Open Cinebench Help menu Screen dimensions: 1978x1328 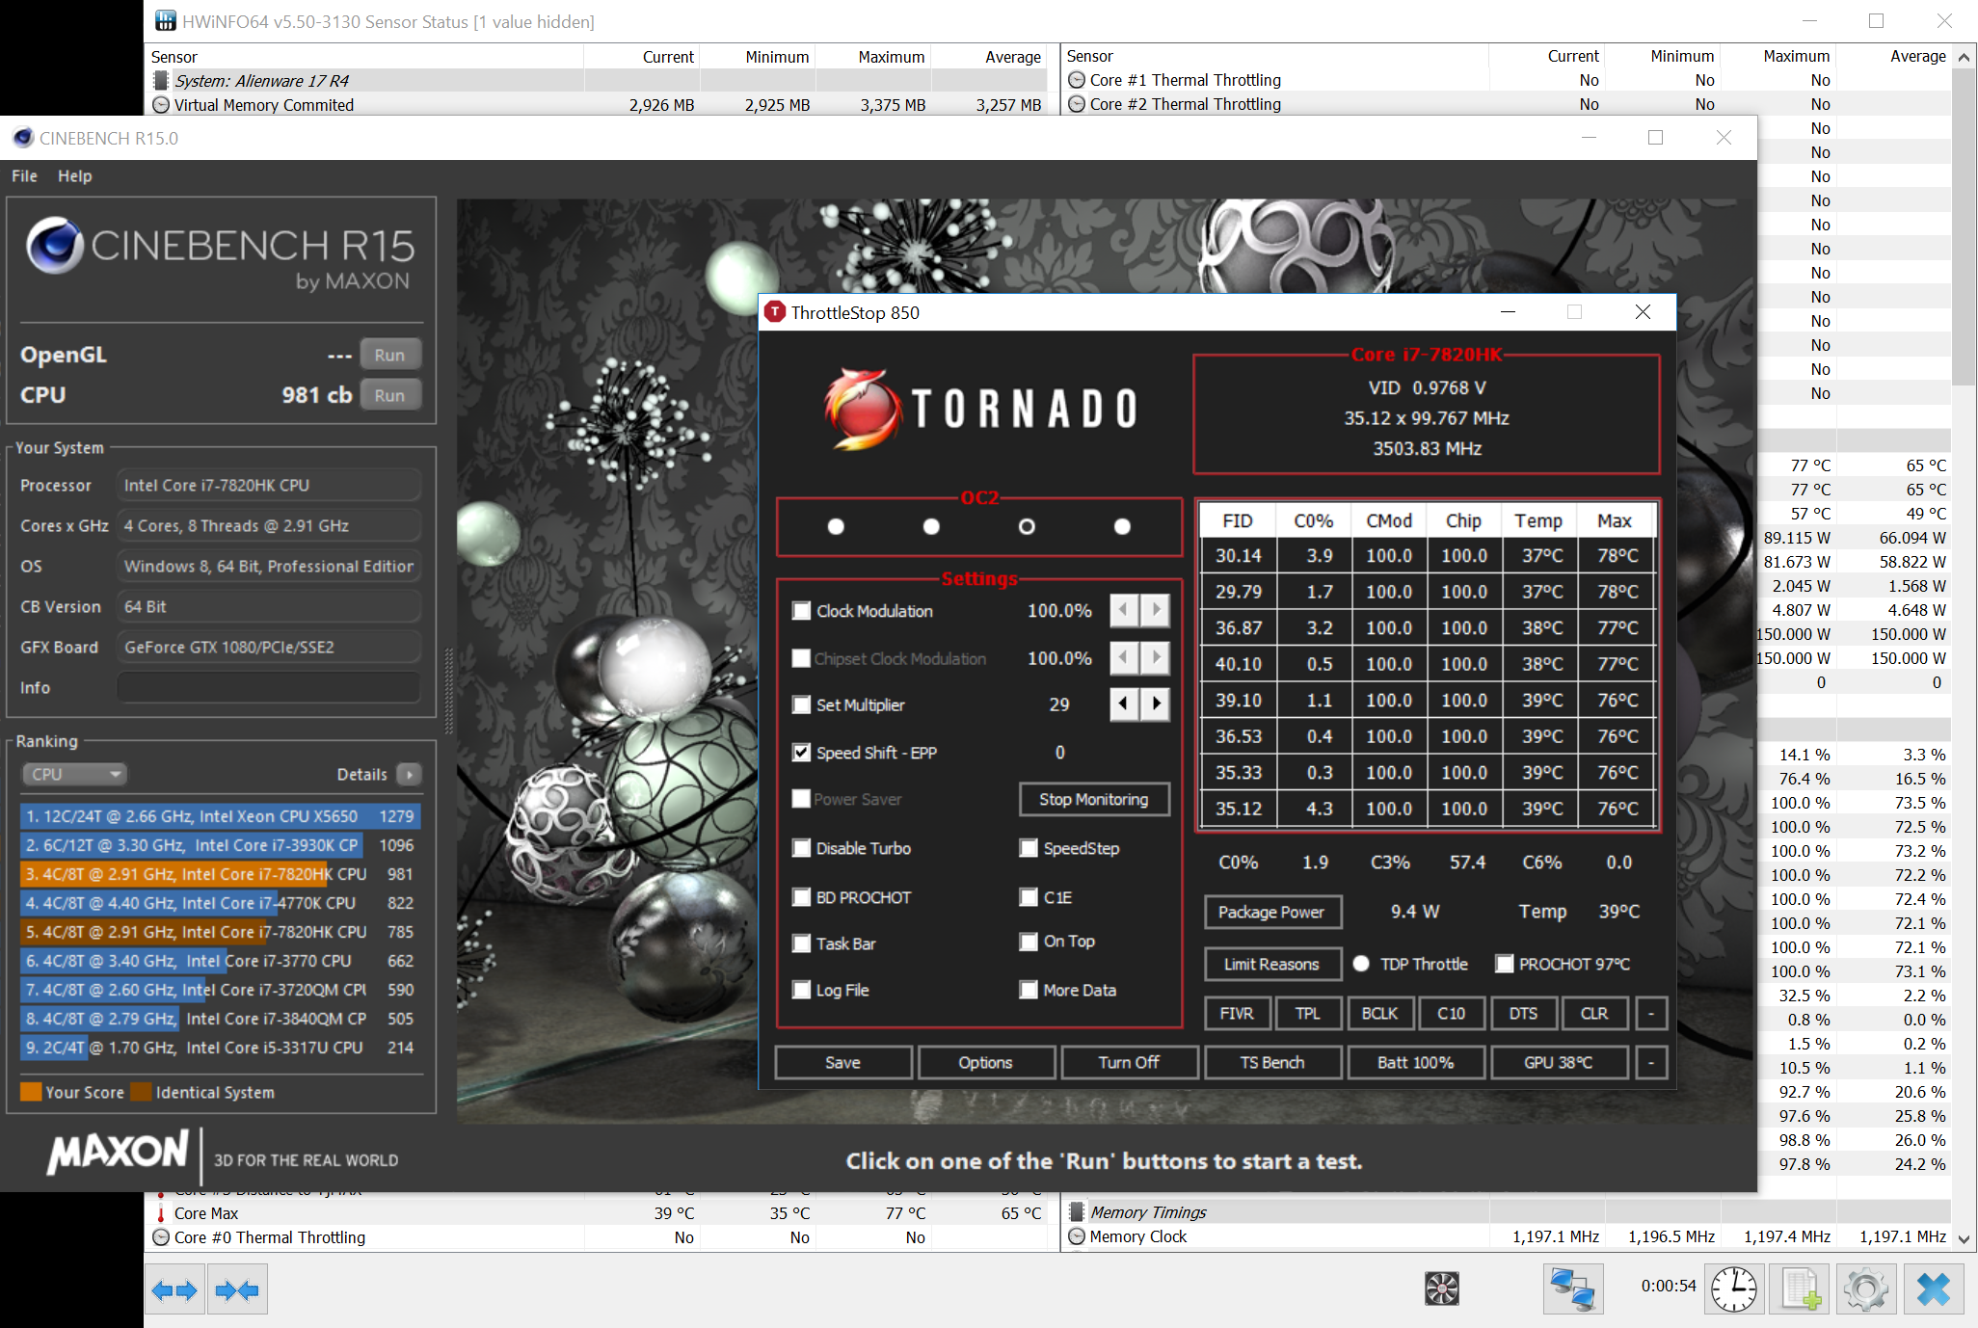pyautogui.click(x=74, y=175)
